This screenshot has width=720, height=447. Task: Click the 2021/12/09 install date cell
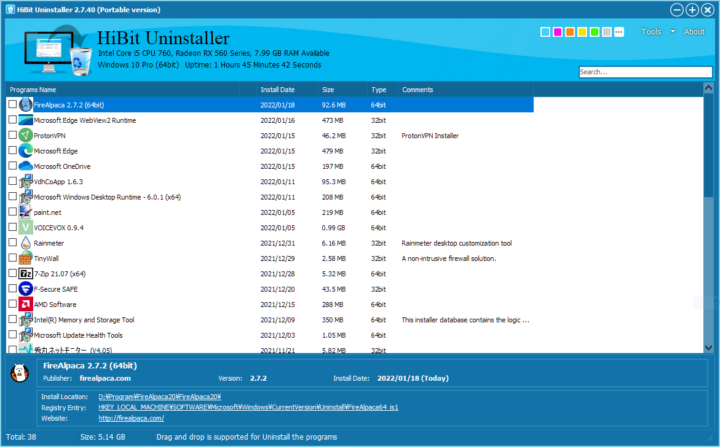277,320
